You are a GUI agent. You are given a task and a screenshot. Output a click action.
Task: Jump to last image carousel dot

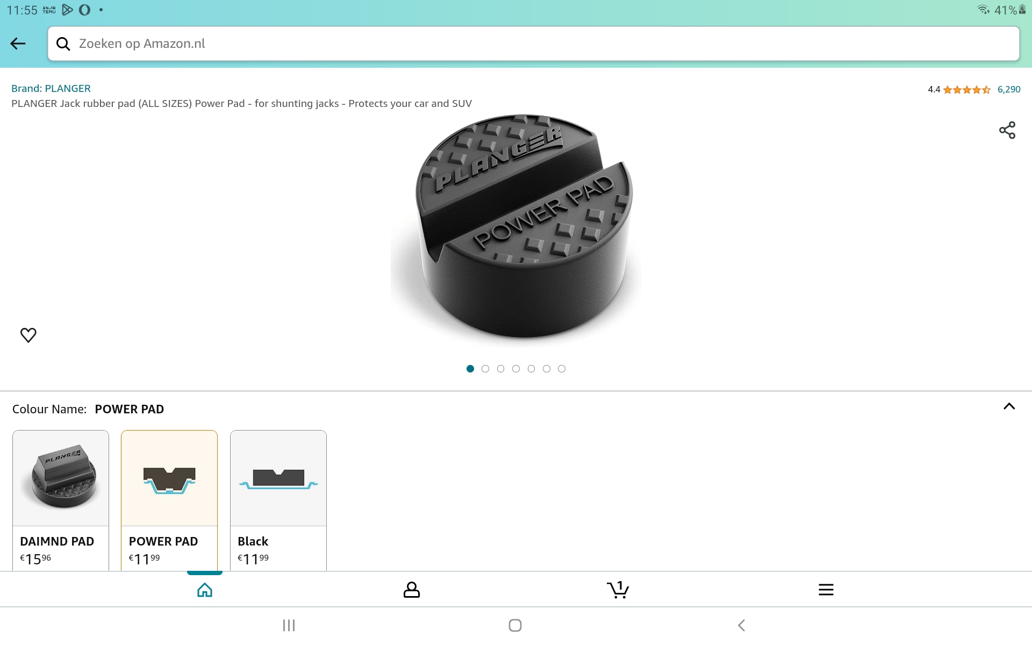click(562, 369)
